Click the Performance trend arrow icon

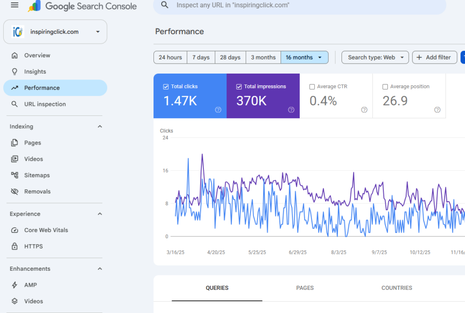(15, 88)
